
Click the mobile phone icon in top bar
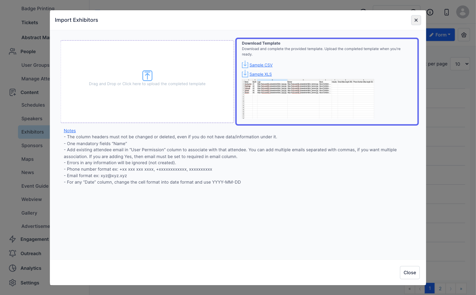pyautogui.click(x=447, y=12)
